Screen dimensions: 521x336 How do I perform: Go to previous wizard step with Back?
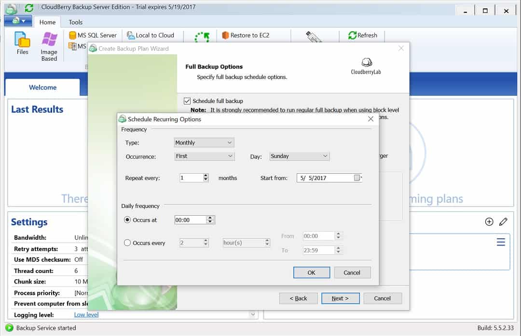click(299, 298)
